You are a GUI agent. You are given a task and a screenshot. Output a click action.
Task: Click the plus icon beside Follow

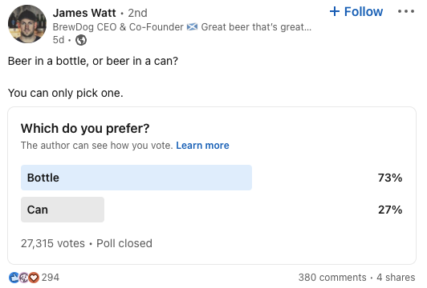coord(335,11)
